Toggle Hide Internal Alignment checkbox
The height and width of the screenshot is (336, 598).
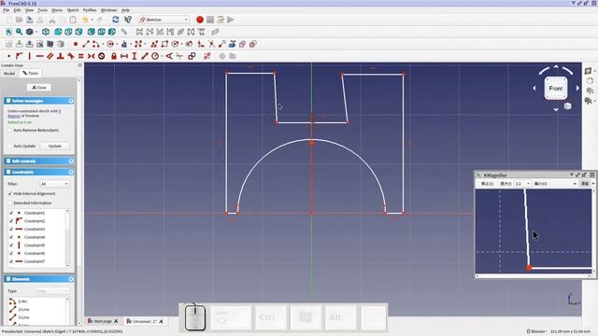click(10, 193)
